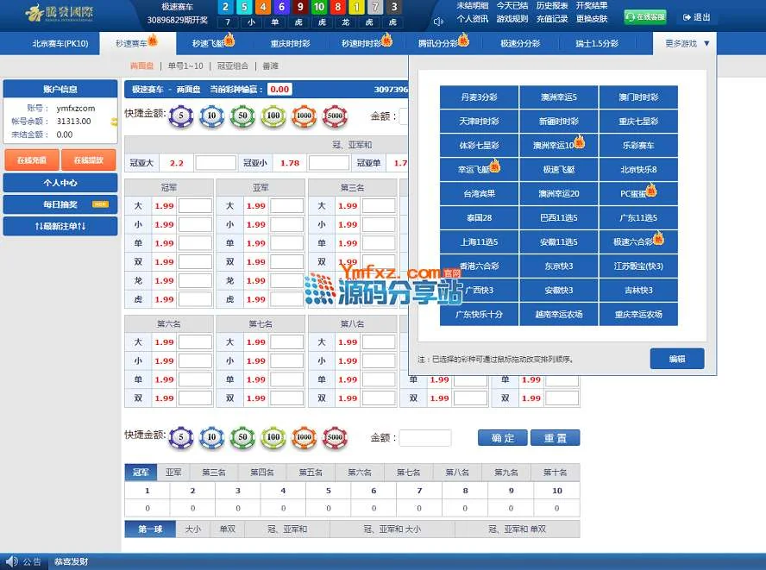This screenshot has width=766, height=570.
Task: Choose the 1000 chip in top quick amounts
Action: 304,116
